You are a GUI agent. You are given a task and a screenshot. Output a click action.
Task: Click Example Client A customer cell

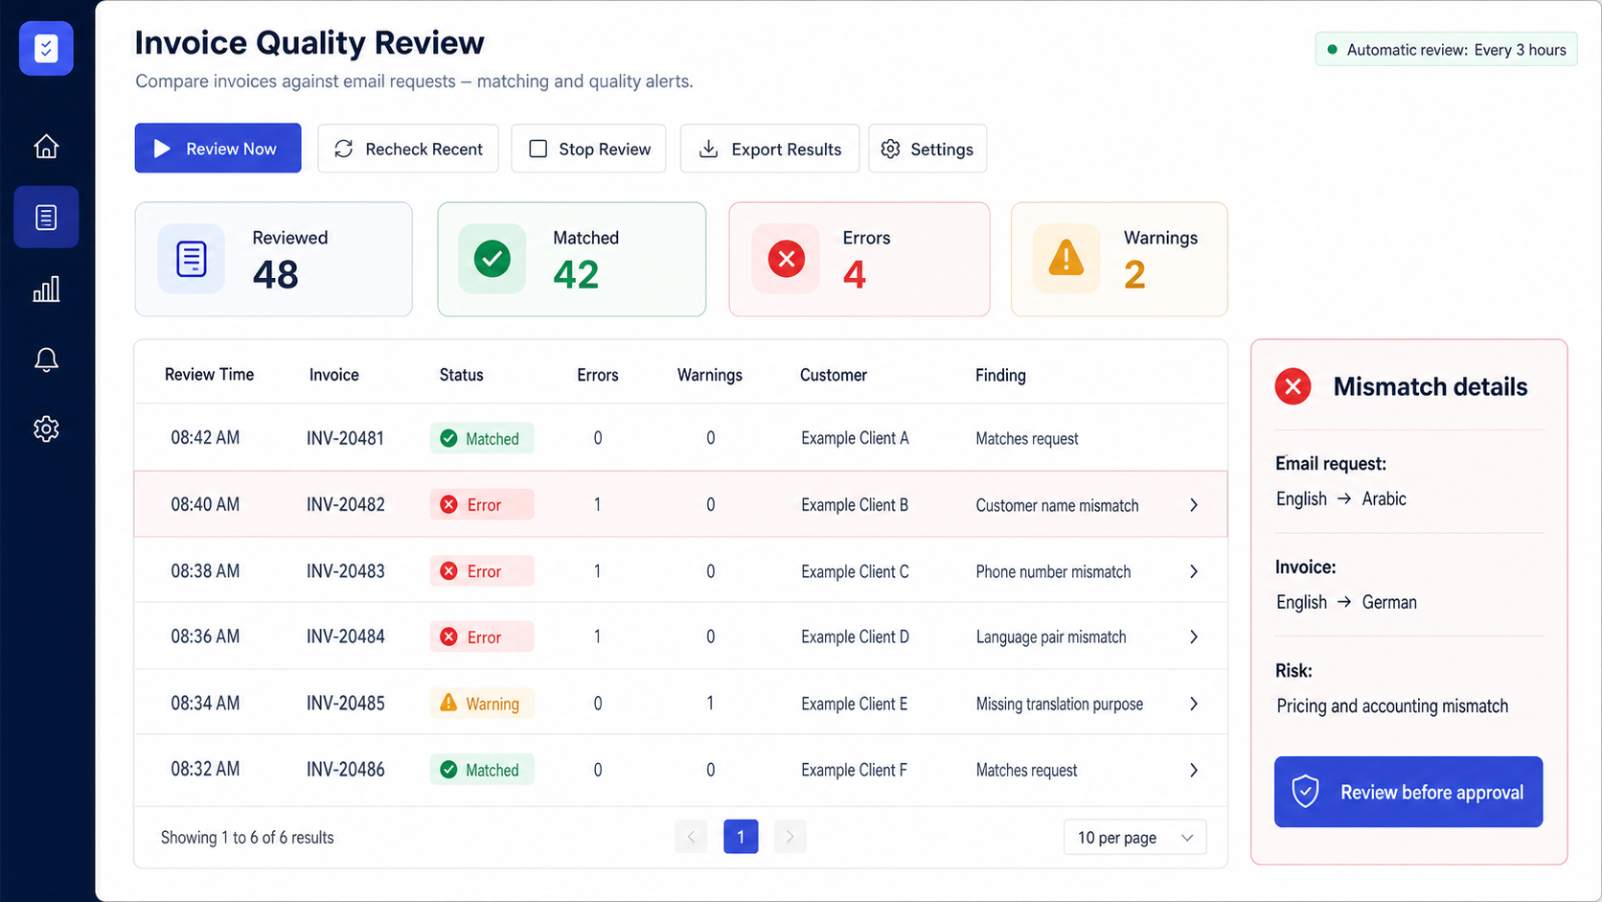855,438
